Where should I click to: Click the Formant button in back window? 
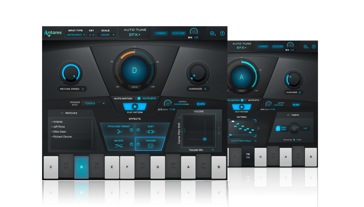pos(263,46)
